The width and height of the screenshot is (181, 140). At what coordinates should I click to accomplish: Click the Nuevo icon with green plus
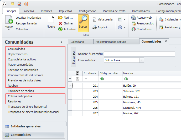(x=9, y=19)
